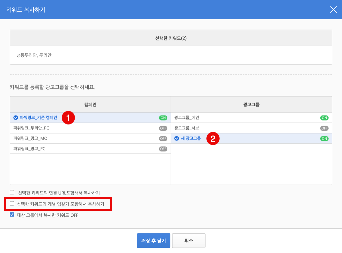Click OFF badge of 파워링크_망고_MO
This screenshot has height=253, width=342.
(163, 138)
